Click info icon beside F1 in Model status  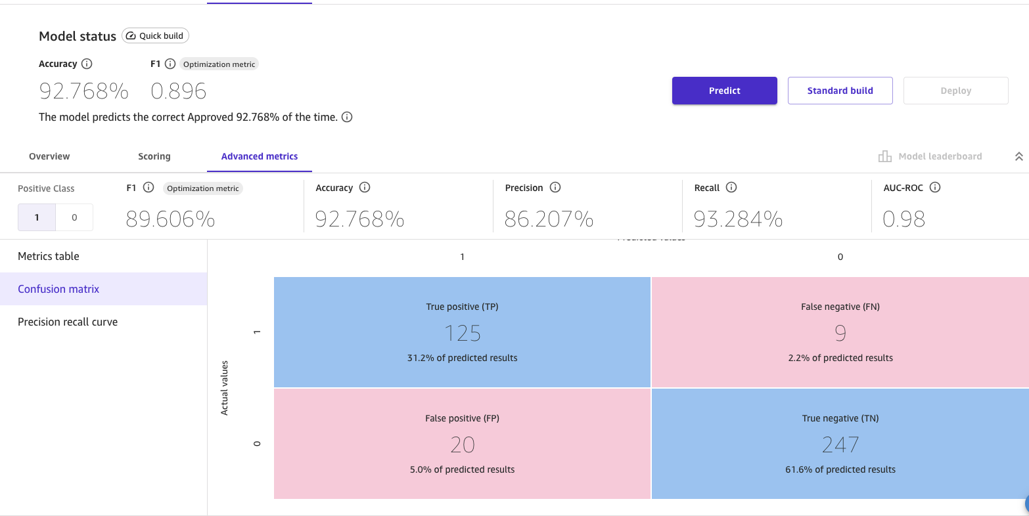(170, 64)
